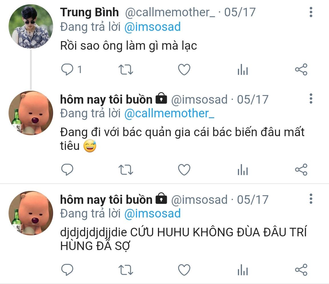The image size is (329, 284).
Task: Share the 'CỨU HUHU' tweet
Action: point(301,270)
